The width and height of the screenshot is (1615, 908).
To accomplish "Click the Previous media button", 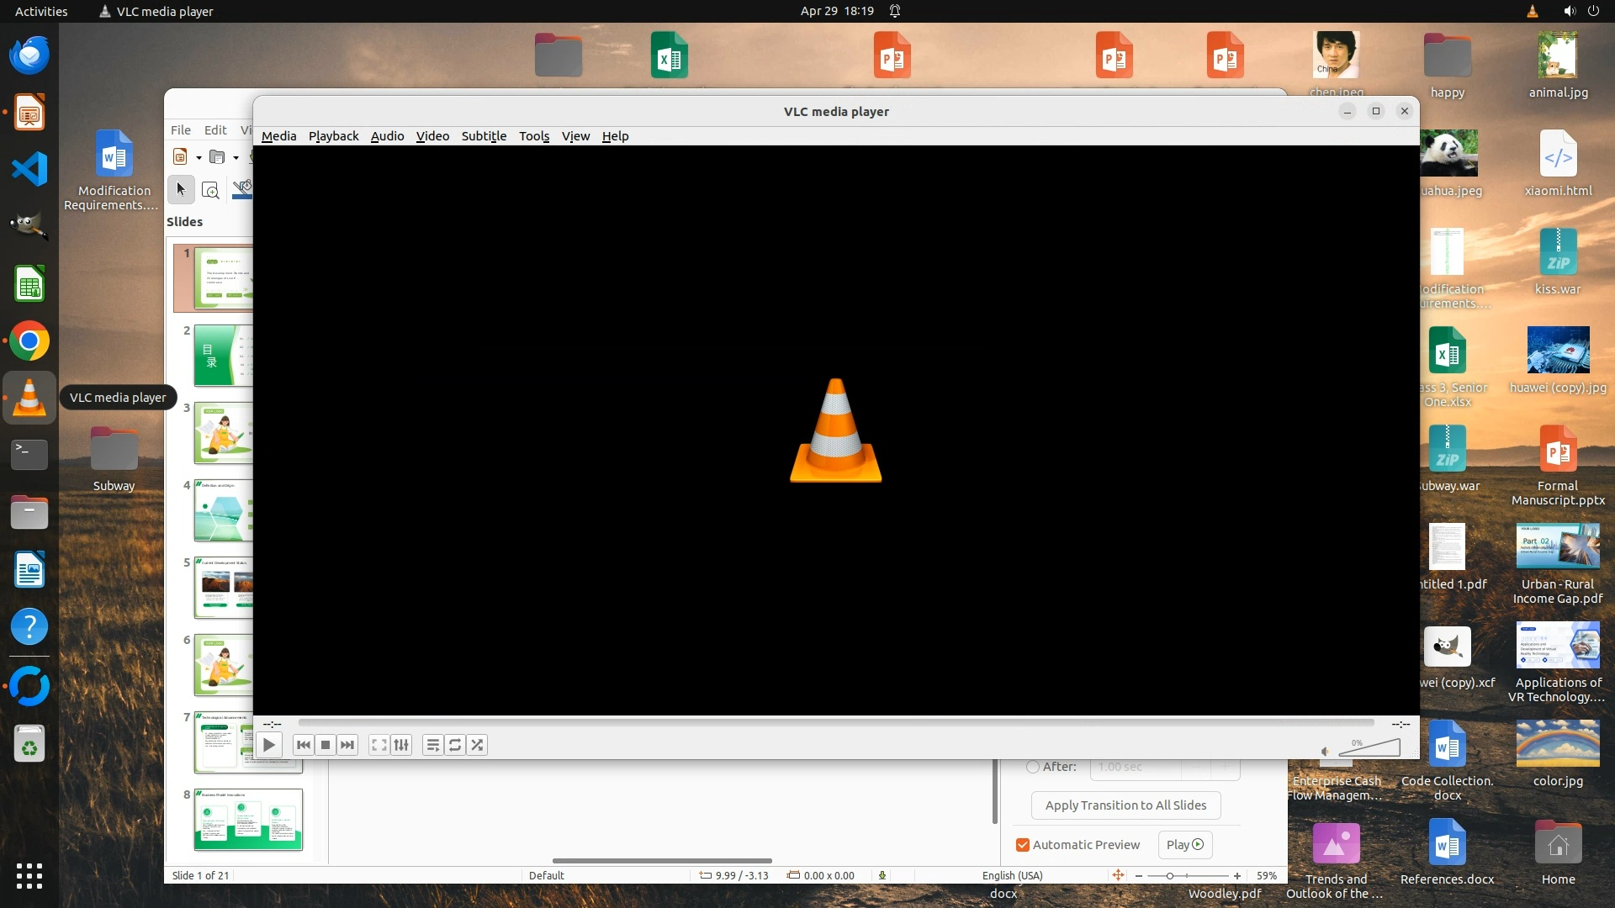I will pos(304,745).
